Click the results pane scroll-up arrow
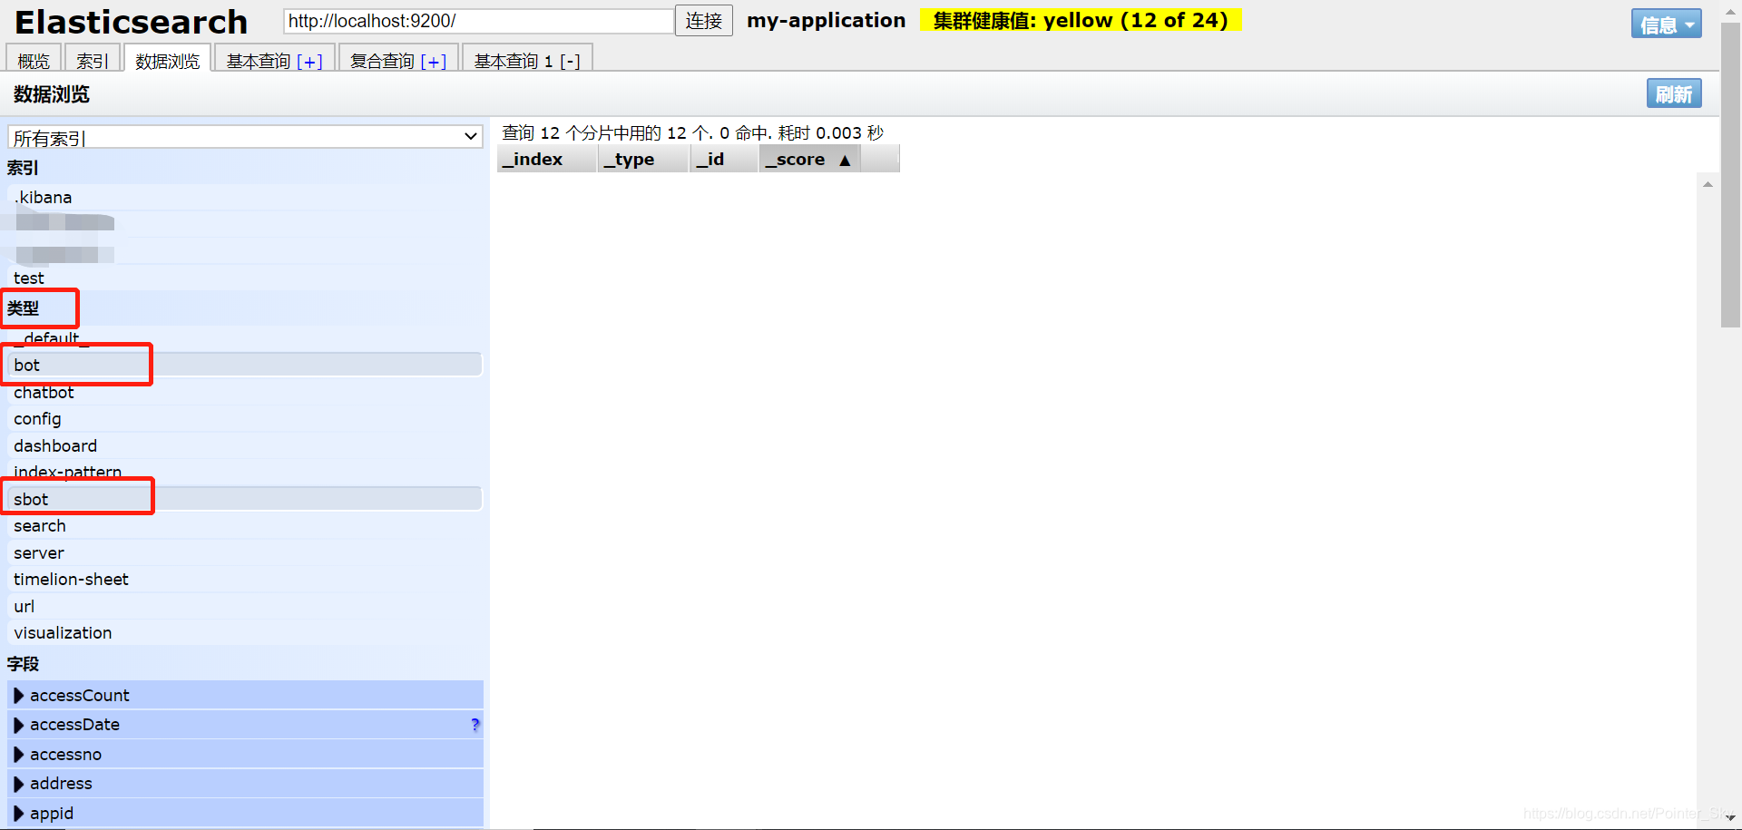The height and width of the screenshot is (830, 1742). [1708, 184]
